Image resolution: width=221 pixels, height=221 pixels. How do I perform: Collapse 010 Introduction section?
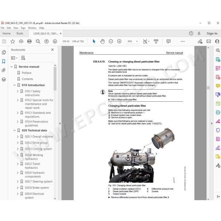pyautogui.click(x=15, y=85)
